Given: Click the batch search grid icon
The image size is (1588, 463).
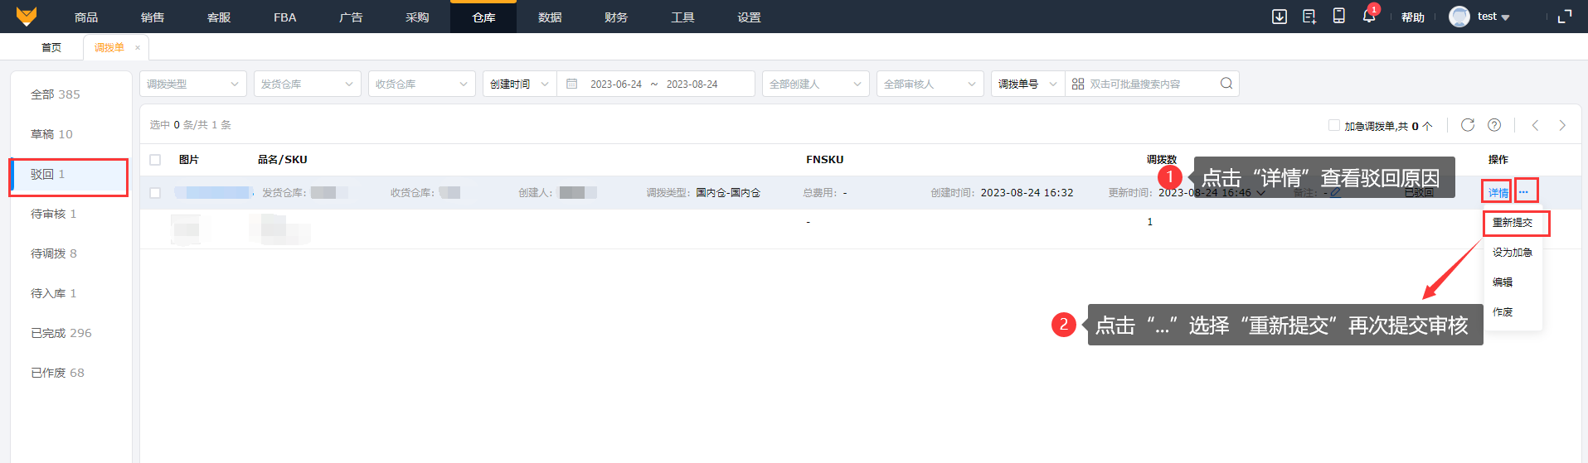Looking at the screenshot, I should tap(1078, 84).
